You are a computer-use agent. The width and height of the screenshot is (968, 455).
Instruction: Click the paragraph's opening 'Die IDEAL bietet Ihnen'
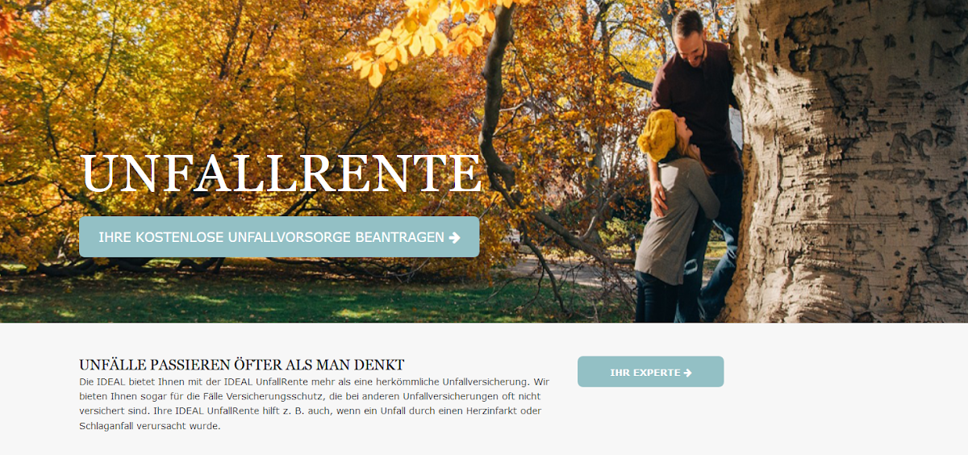point(131,381)
